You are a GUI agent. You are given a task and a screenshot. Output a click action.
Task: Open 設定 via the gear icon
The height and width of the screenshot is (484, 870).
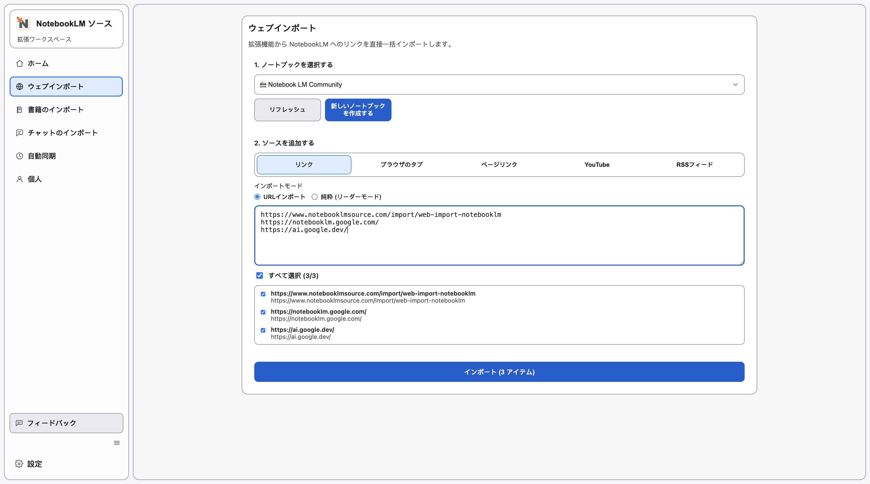coord(19,464)
